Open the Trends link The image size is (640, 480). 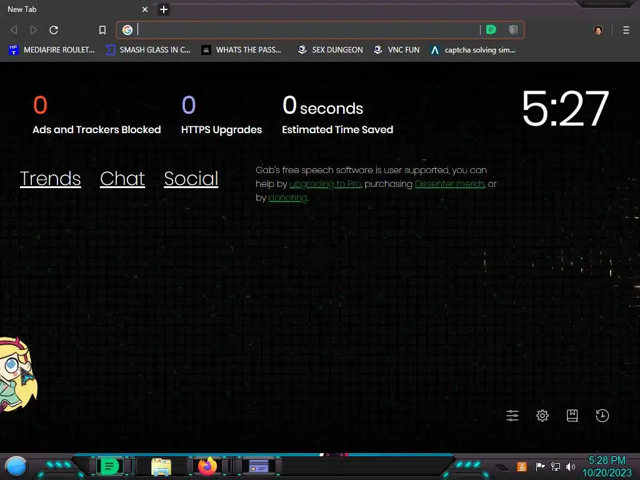pyautogui.click(x=50, y=179)
